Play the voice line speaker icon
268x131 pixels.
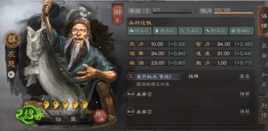11,75
